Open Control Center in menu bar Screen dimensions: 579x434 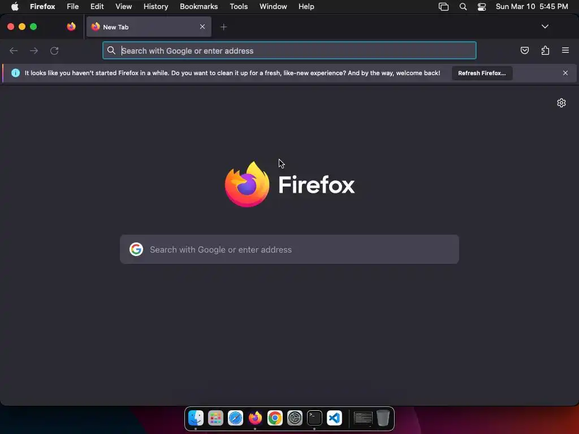(x=482, y=7)
